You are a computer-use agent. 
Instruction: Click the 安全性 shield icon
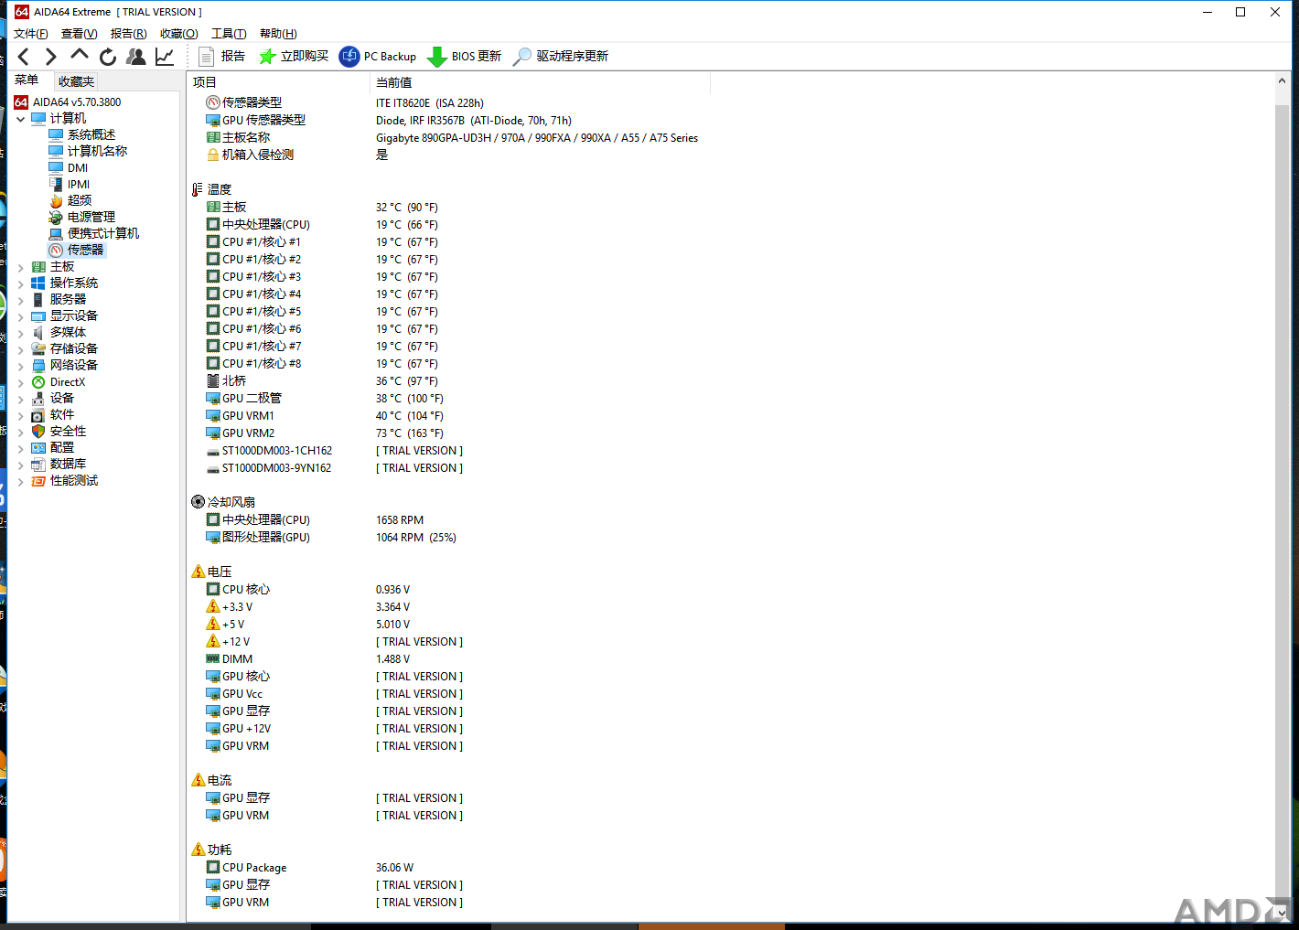(x=38, y=432)
